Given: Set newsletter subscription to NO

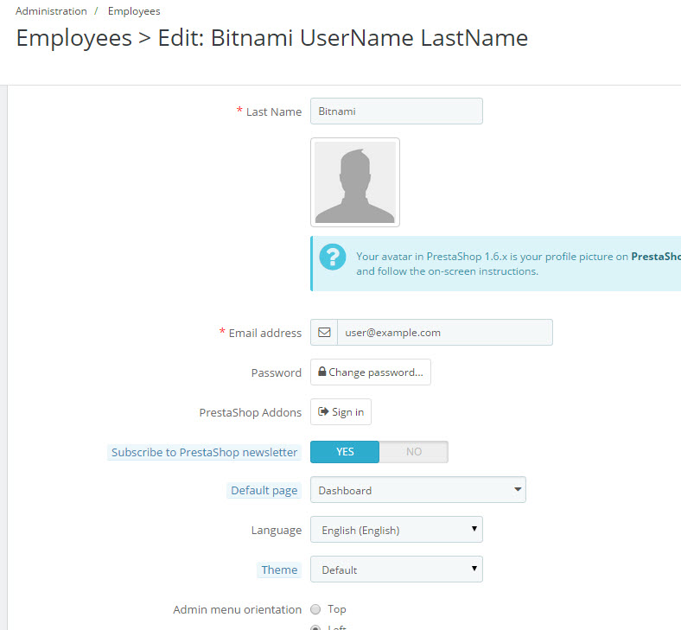Looking at the screenshot, I should click(x=413, y=452).
